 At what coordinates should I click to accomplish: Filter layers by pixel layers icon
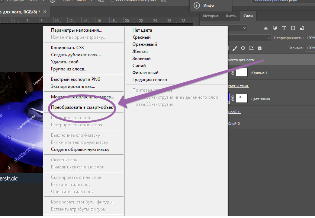(x=266, y=28)
